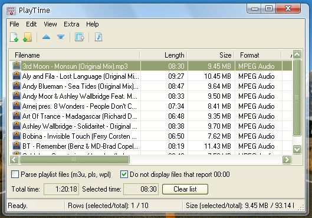This screenshot has height=218, width=312.
Task: Click file icon of BT - Remember row
Action: tap(17, 146)
